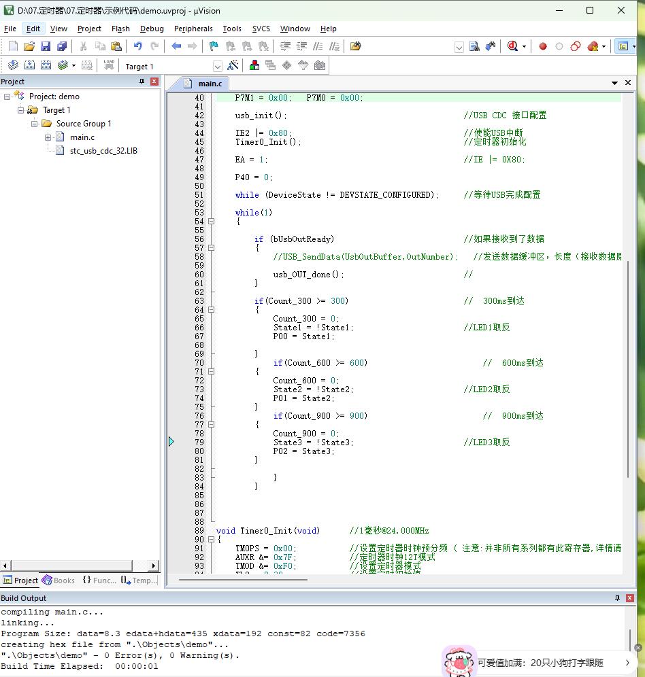
Task: Expand the main.c file node
Action: tap(48, 137)
